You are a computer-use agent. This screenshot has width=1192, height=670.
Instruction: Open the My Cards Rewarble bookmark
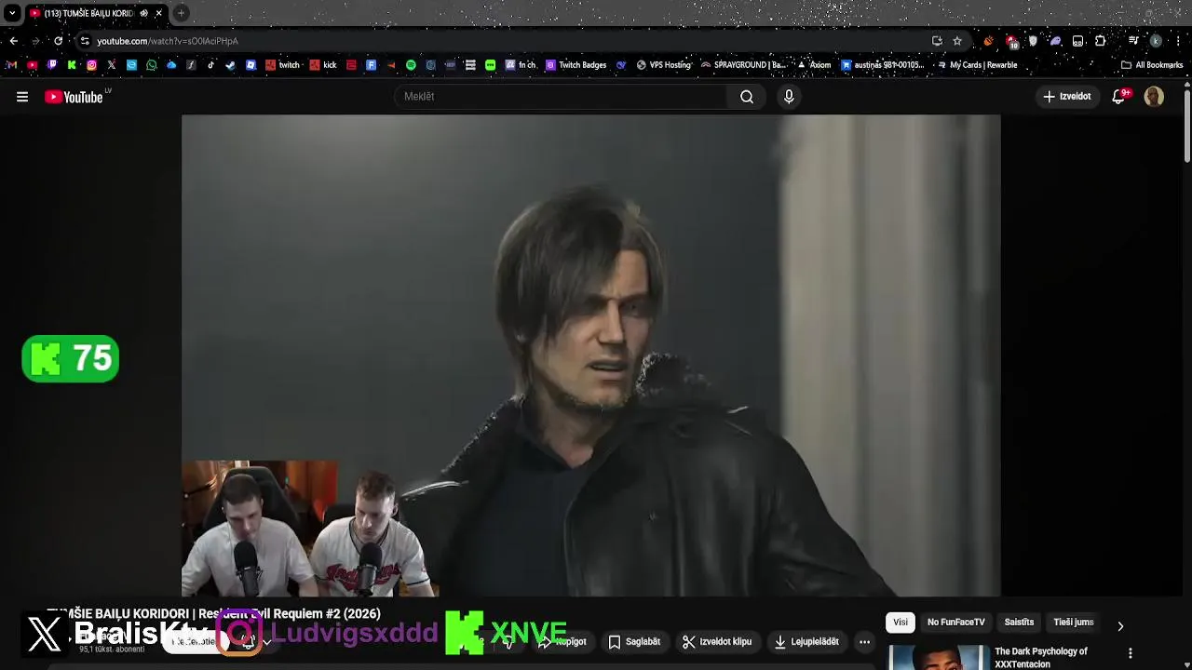coord(976,65)
